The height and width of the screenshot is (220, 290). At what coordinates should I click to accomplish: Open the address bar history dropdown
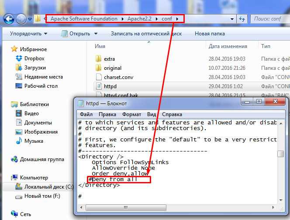(232, 19)
